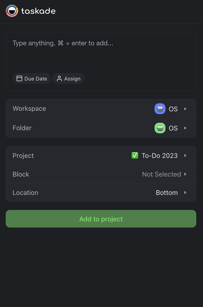Expand the Folder selector chevron

click(x=185, y=128)
